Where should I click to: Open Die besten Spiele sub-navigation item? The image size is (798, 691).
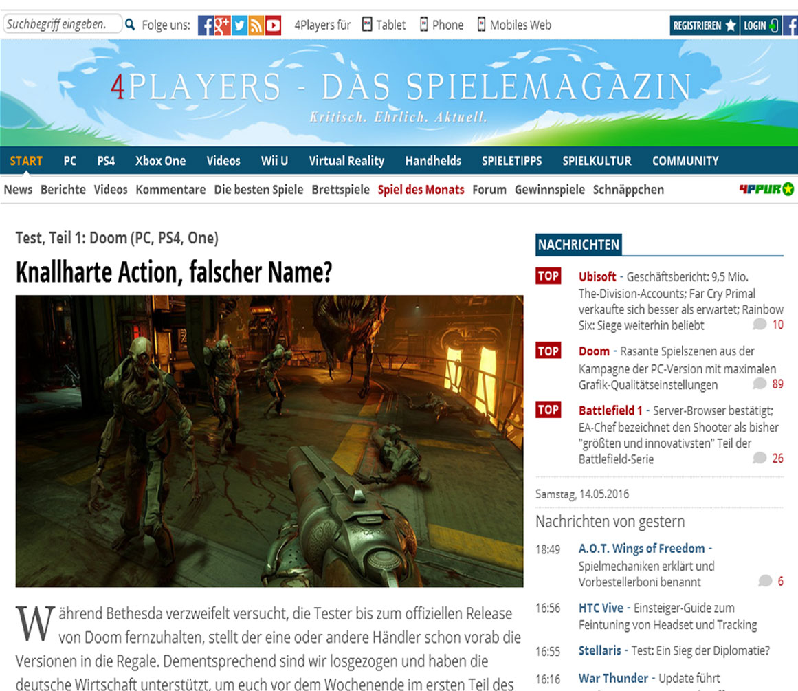258,190
